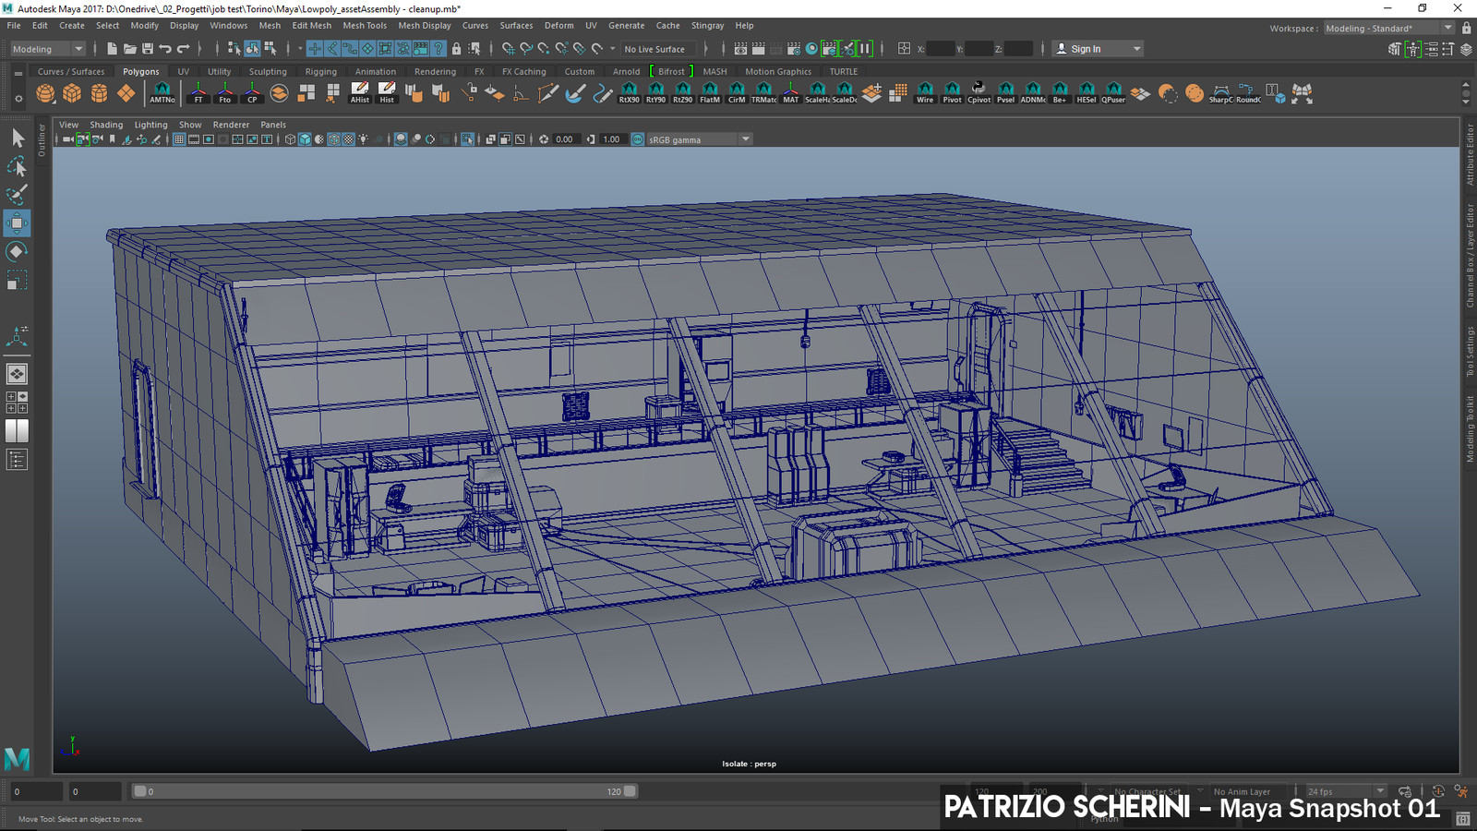Toggle sRGB gamma view transform on/off
Image resolution: width=1477 pixels, height=831 pixels.
point(638,139)
